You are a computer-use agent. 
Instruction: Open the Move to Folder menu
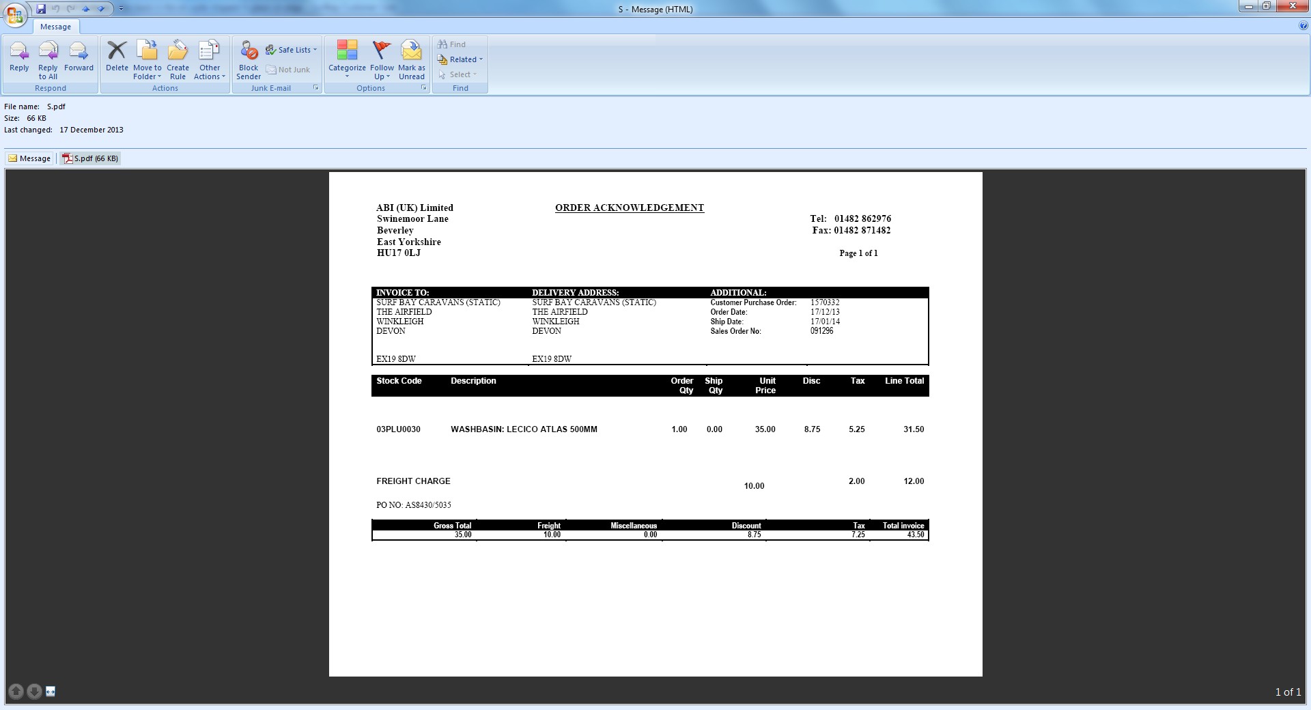(147, 59)
